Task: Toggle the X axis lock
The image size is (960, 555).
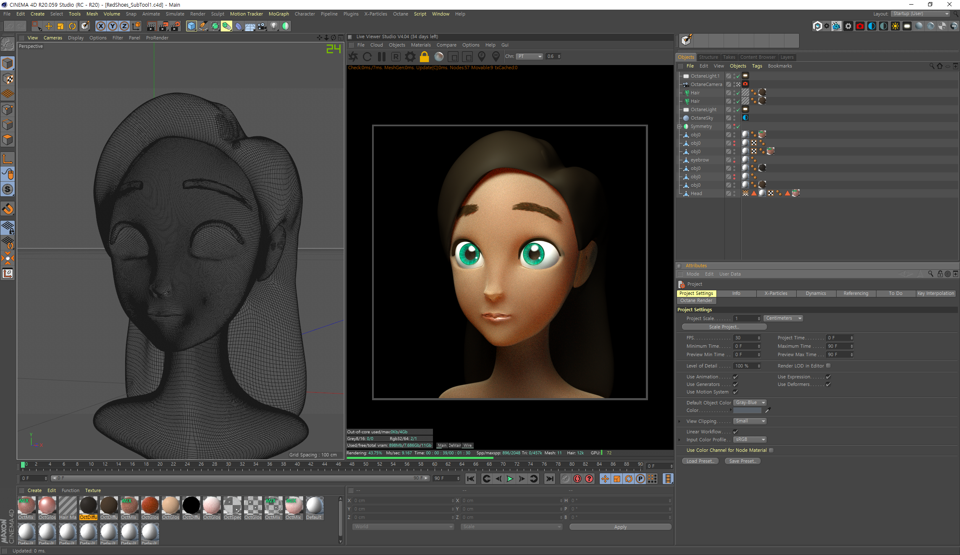Action: [x=101, y=26]
